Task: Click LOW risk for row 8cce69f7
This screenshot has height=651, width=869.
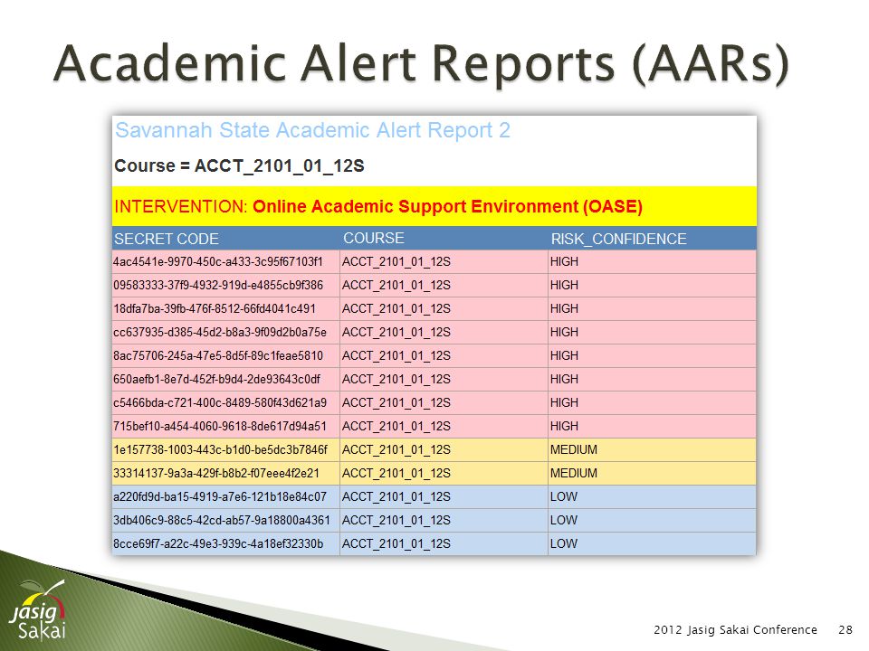Action: (564, 543)
